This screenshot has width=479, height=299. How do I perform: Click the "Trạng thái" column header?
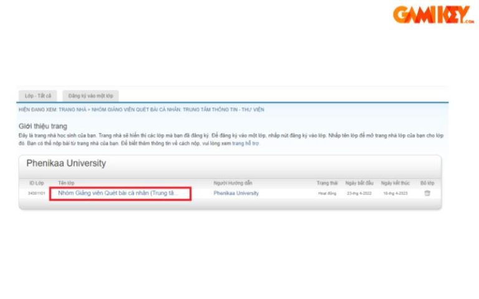(x=327, y=183)
